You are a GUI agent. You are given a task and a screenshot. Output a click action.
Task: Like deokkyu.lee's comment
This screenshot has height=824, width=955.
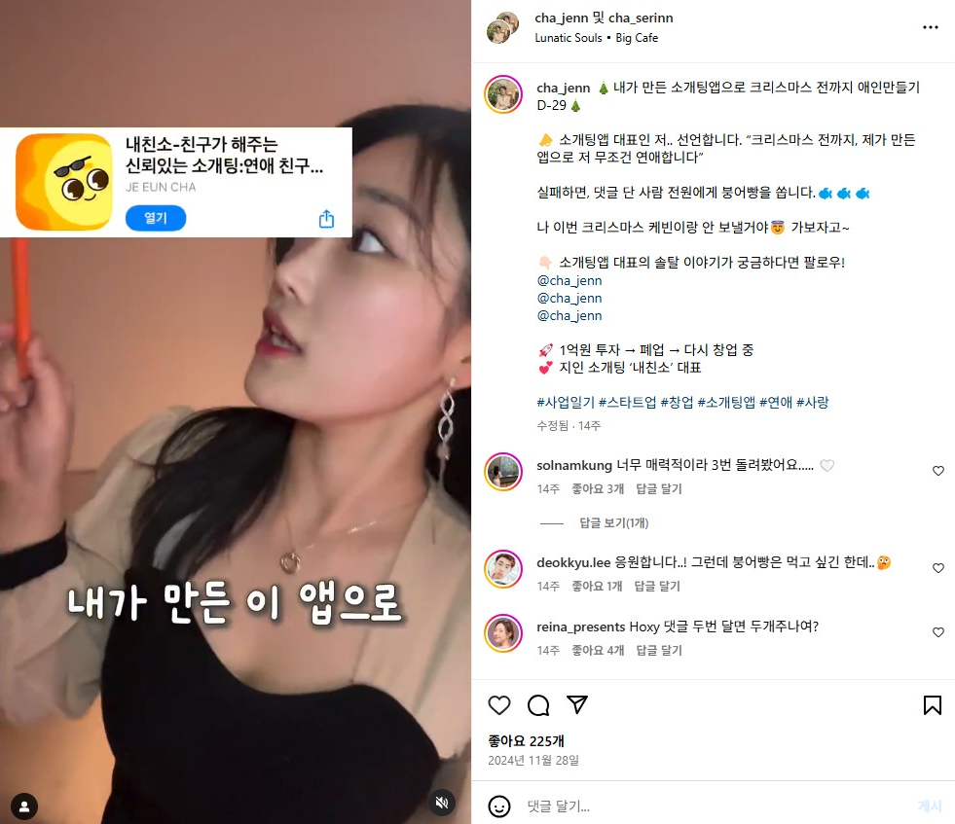point(937,568)
